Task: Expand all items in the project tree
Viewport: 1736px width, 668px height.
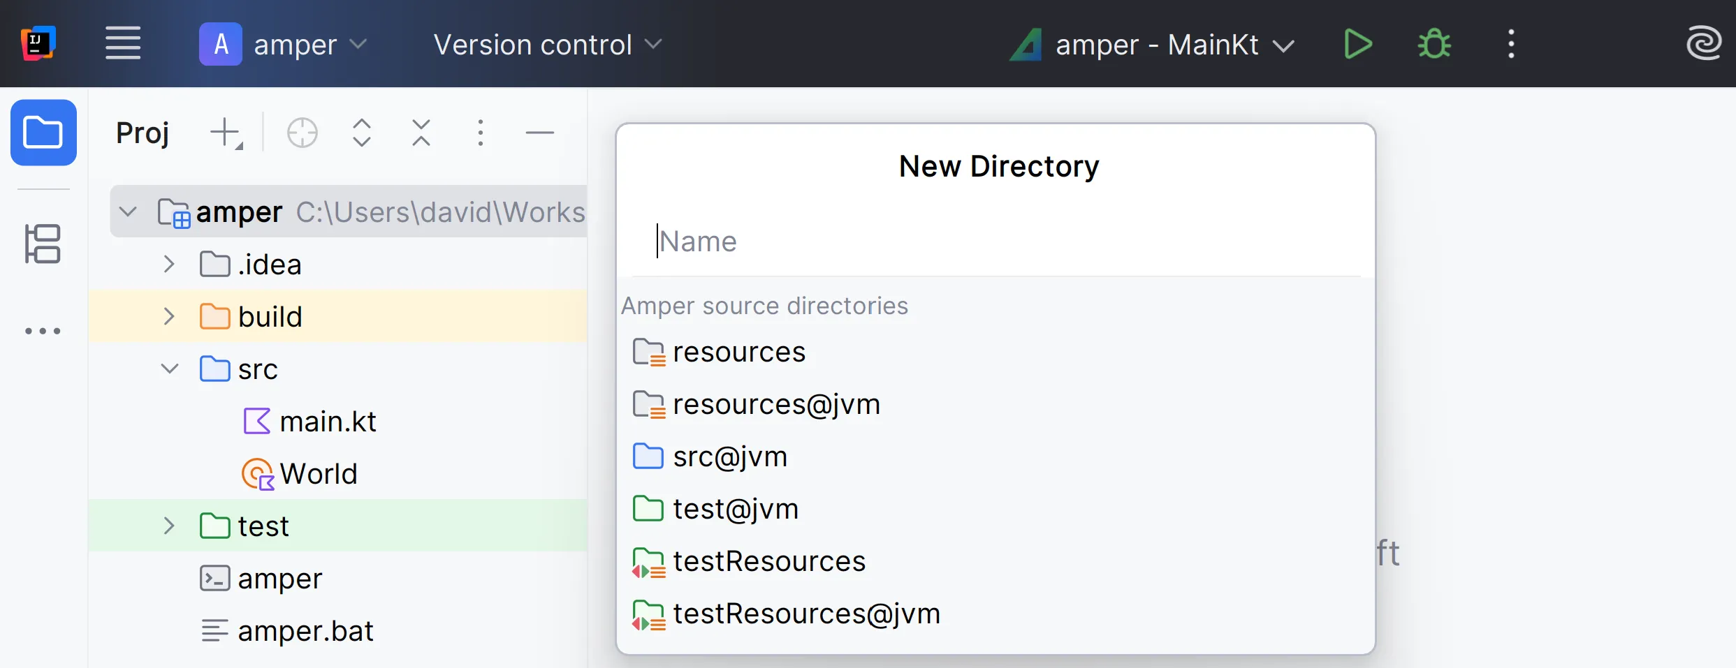Action: point(361,133)
